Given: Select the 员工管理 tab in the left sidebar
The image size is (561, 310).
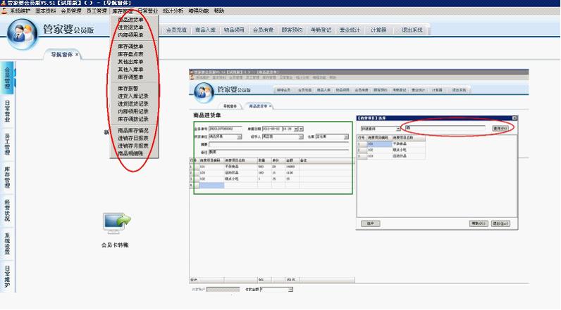Looking at the screenshot, I should (7, 144).
